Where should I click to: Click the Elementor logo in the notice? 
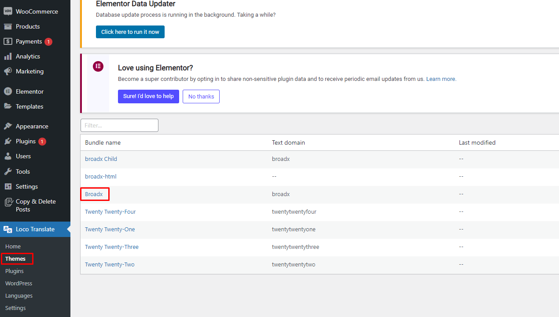click(x=98, y=66)
